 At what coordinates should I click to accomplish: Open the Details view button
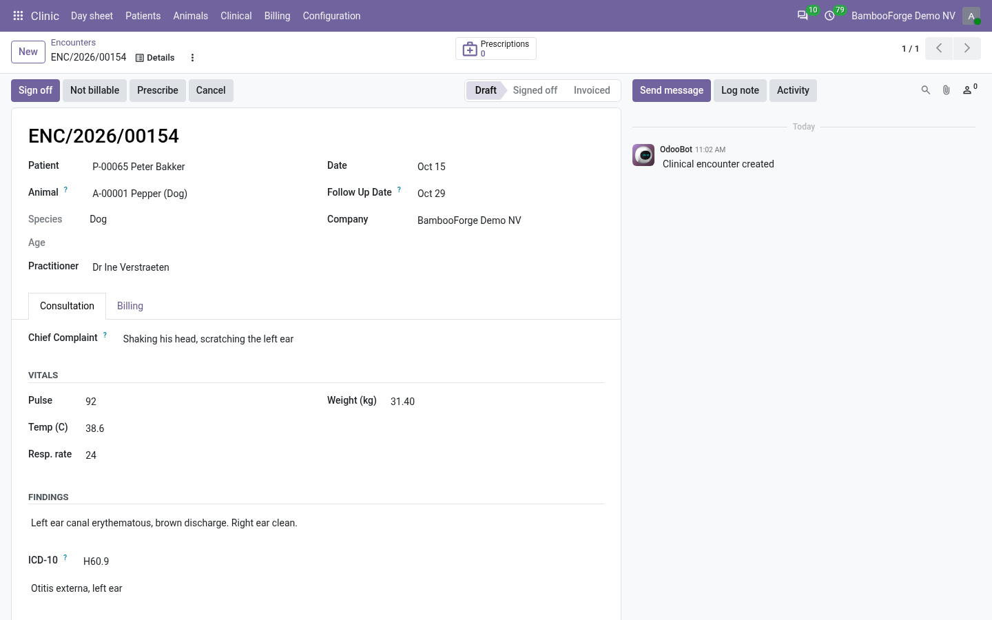(x=155, y=58)
